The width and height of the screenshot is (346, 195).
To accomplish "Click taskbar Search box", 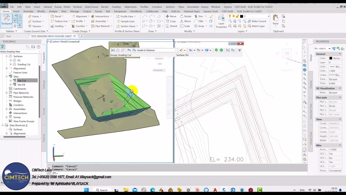I will pyautogui.click(x=102, y=190).
